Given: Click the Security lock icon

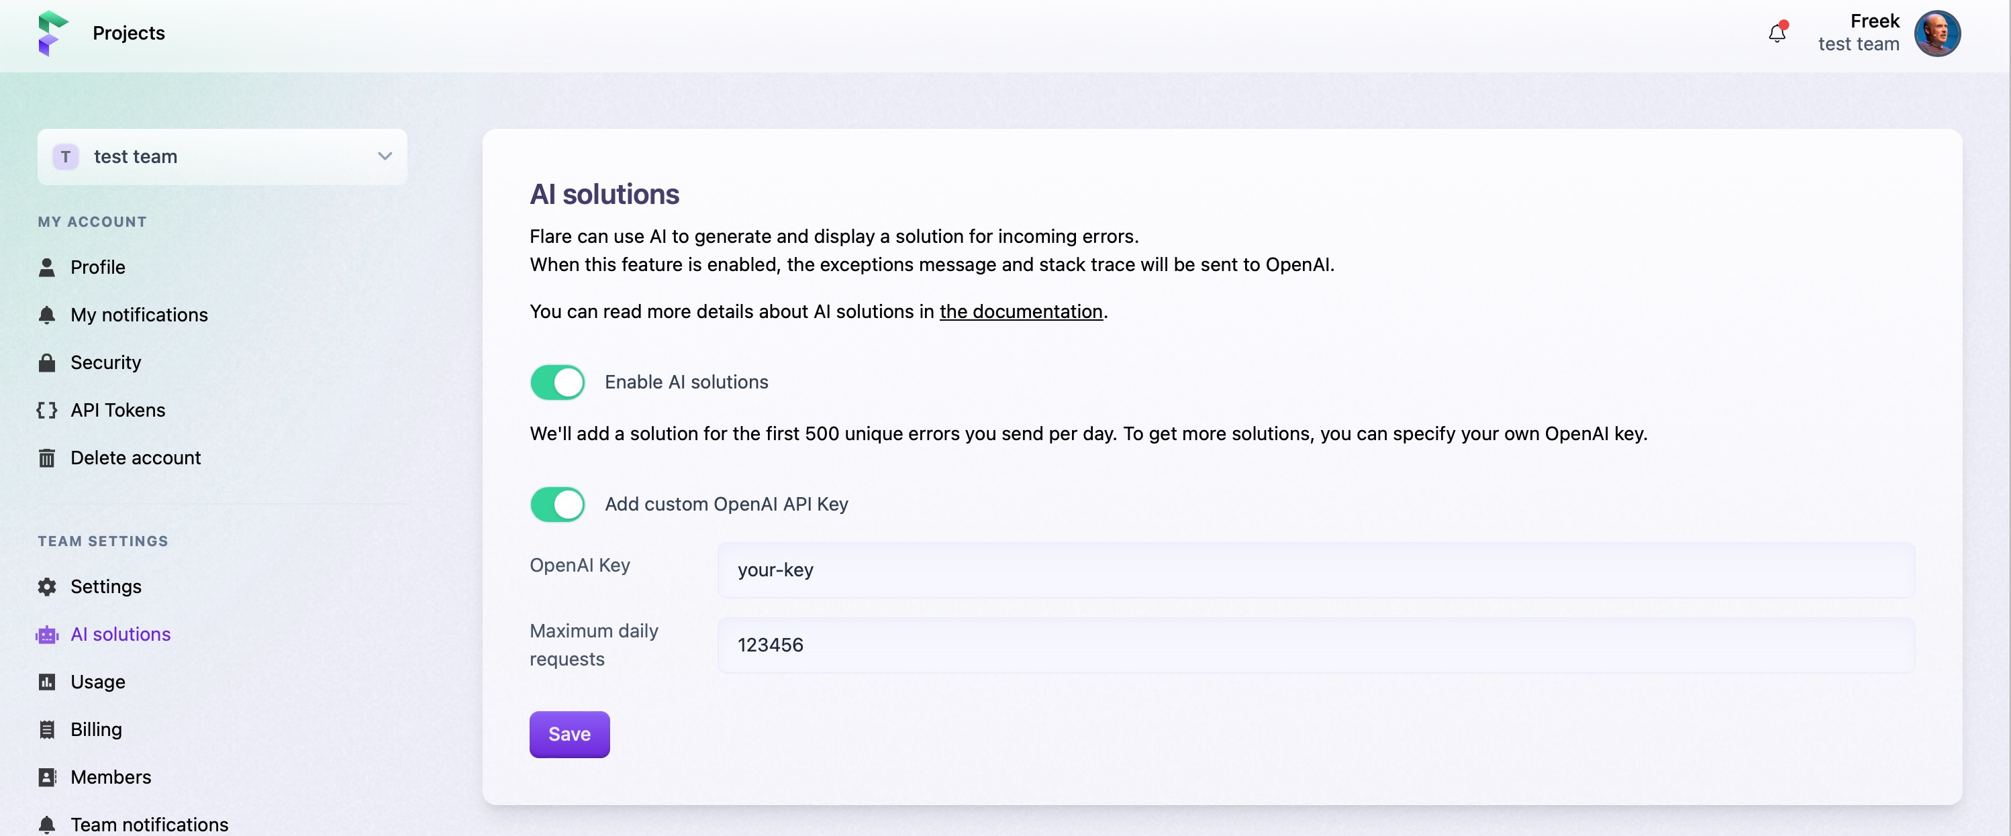Looking at the screenshot, I should coord(47,362).
